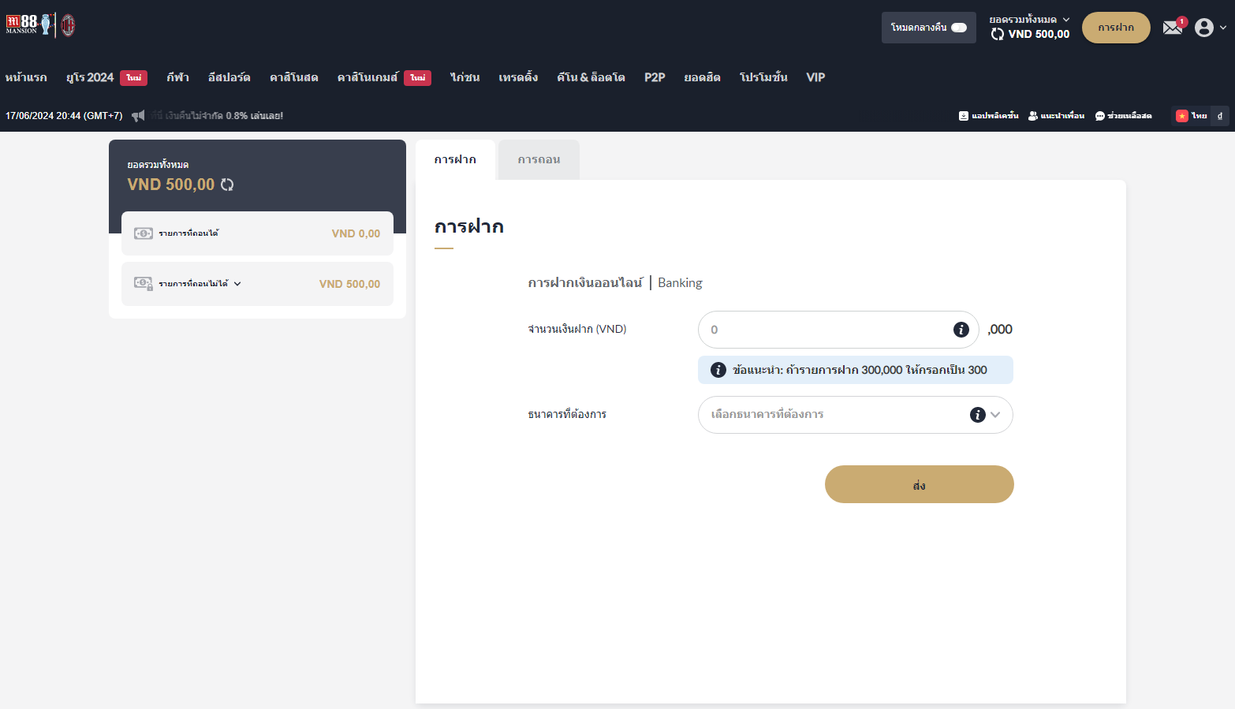Click info icon inside deposit amount field
The height and width of the screenshot is (709, 1235).
(961, 330)
